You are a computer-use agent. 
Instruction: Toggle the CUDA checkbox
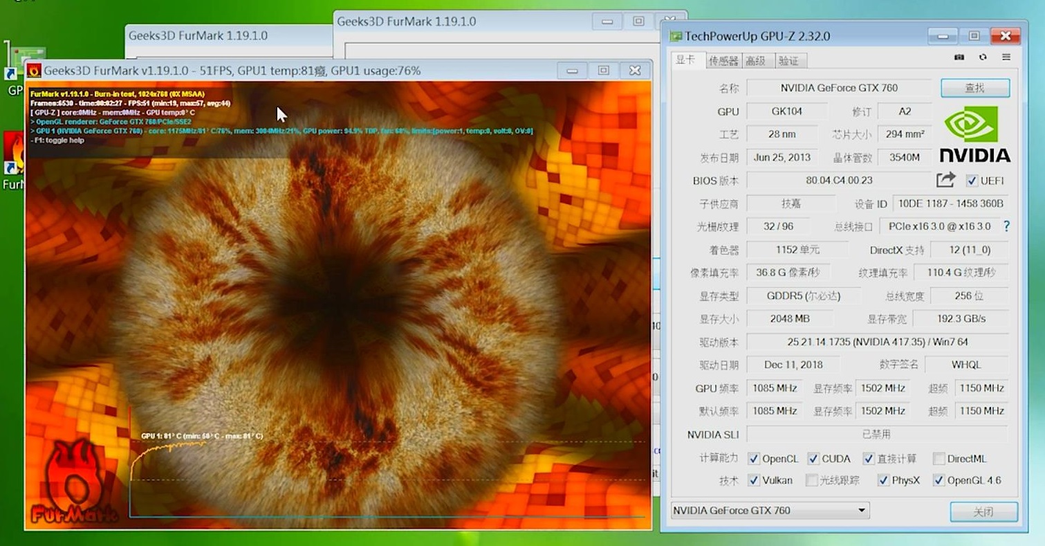814,459
